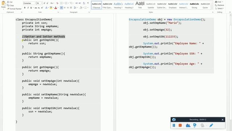This screenshot has height=131, width=232.
Task: Toggle recorder webcam icon
Action: coord(202,126)
